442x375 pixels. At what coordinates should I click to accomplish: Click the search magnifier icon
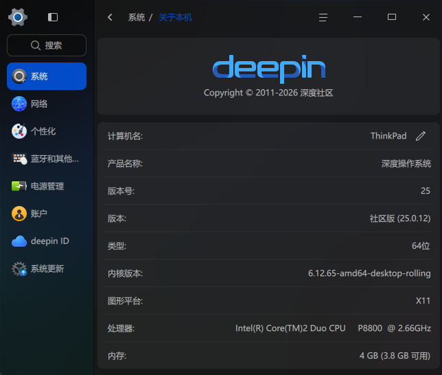[36, 45]
